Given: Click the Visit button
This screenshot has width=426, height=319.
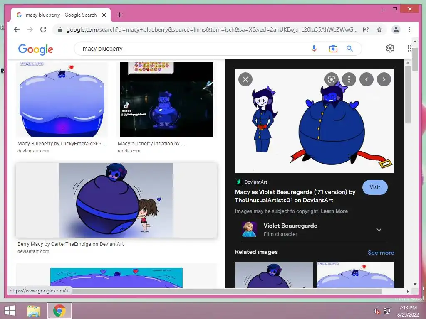Looking at the screenshot, I should 375,187.
